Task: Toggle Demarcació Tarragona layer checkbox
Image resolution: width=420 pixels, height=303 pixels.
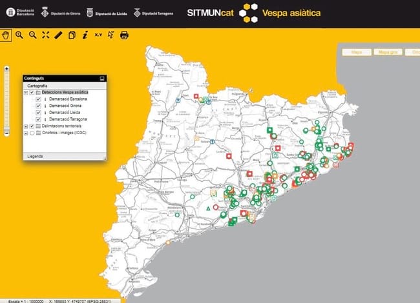Action: [x=38, y=119]
